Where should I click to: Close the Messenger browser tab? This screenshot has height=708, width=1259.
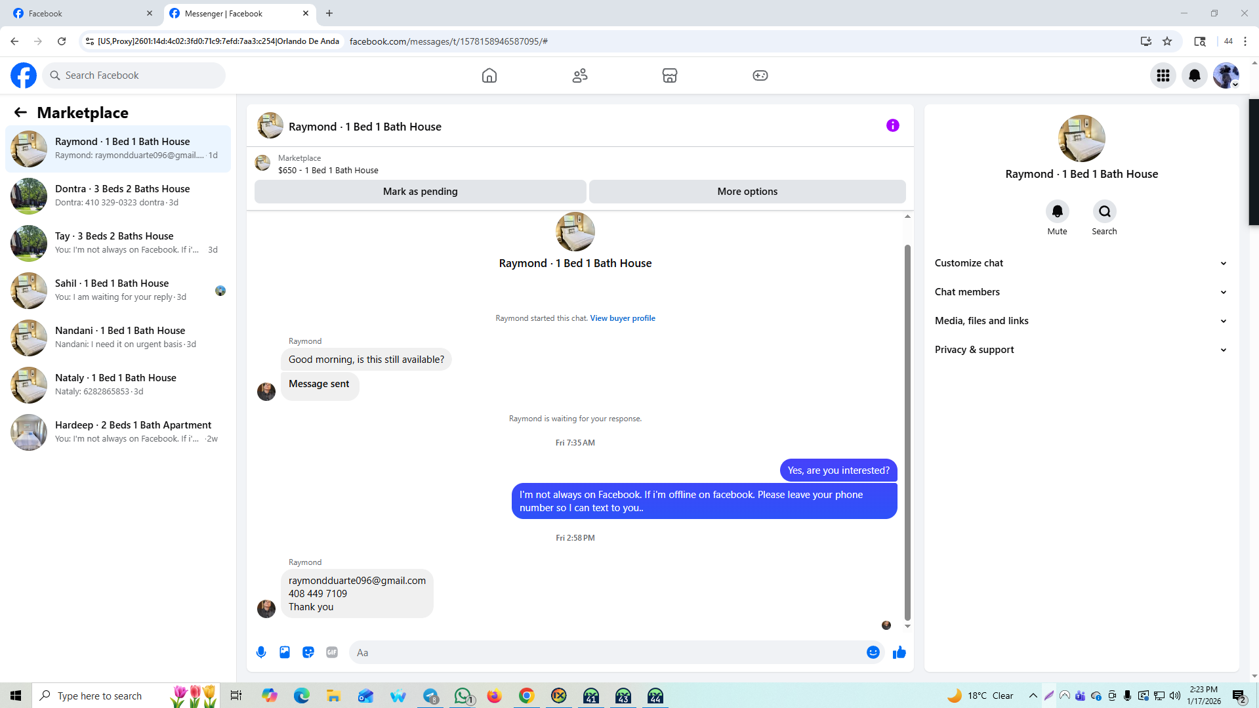pos(306,13)
